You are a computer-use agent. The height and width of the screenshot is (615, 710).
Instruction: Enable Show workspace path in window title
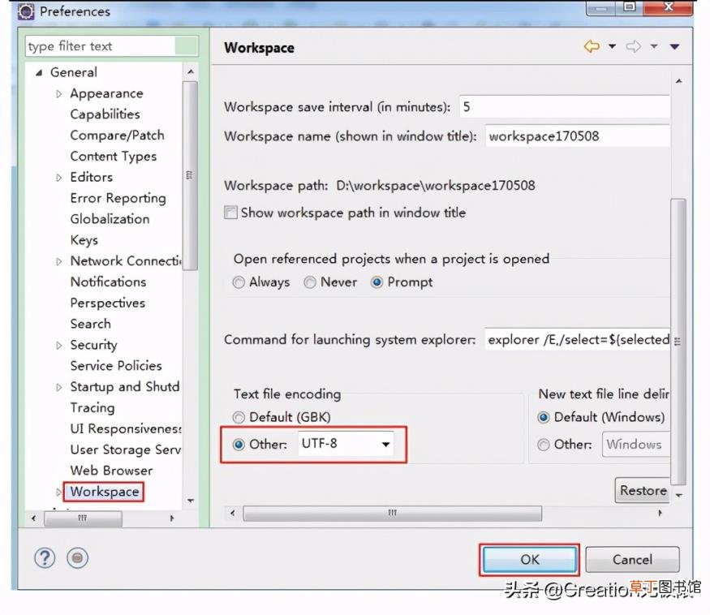(x=230, y=213)
